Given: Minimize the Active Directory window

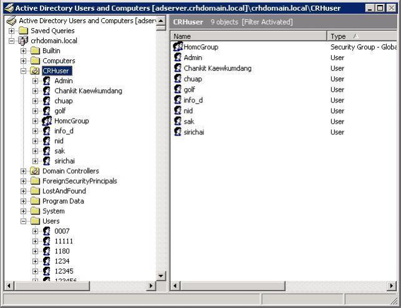Looking at the screenshot, I should 370,8.
